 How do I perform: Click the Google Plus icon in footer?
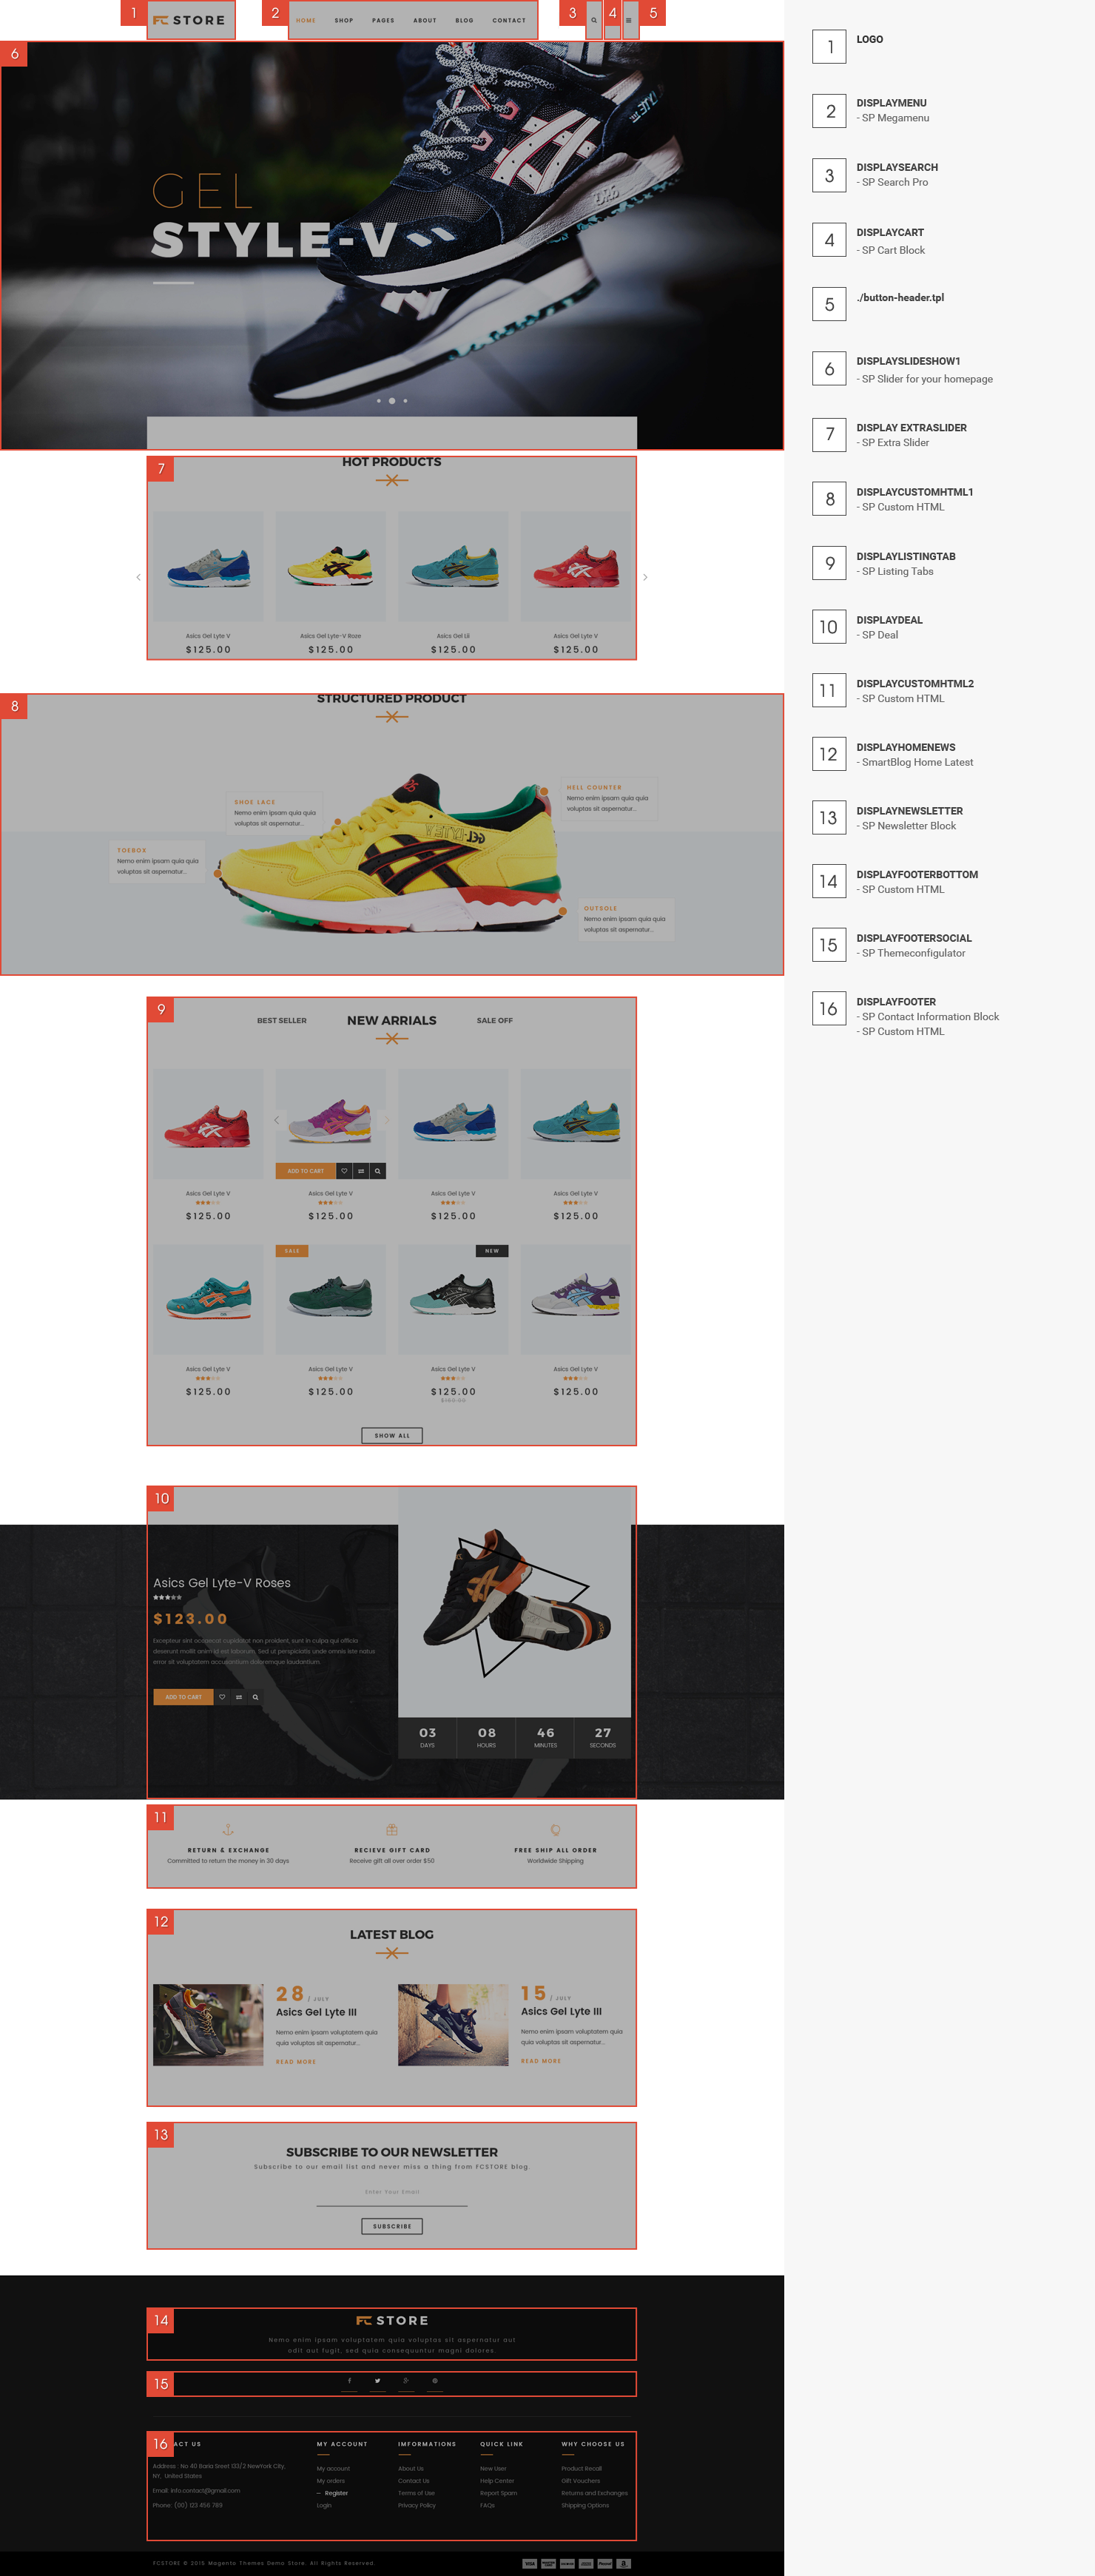click(x=406, y=2381)
